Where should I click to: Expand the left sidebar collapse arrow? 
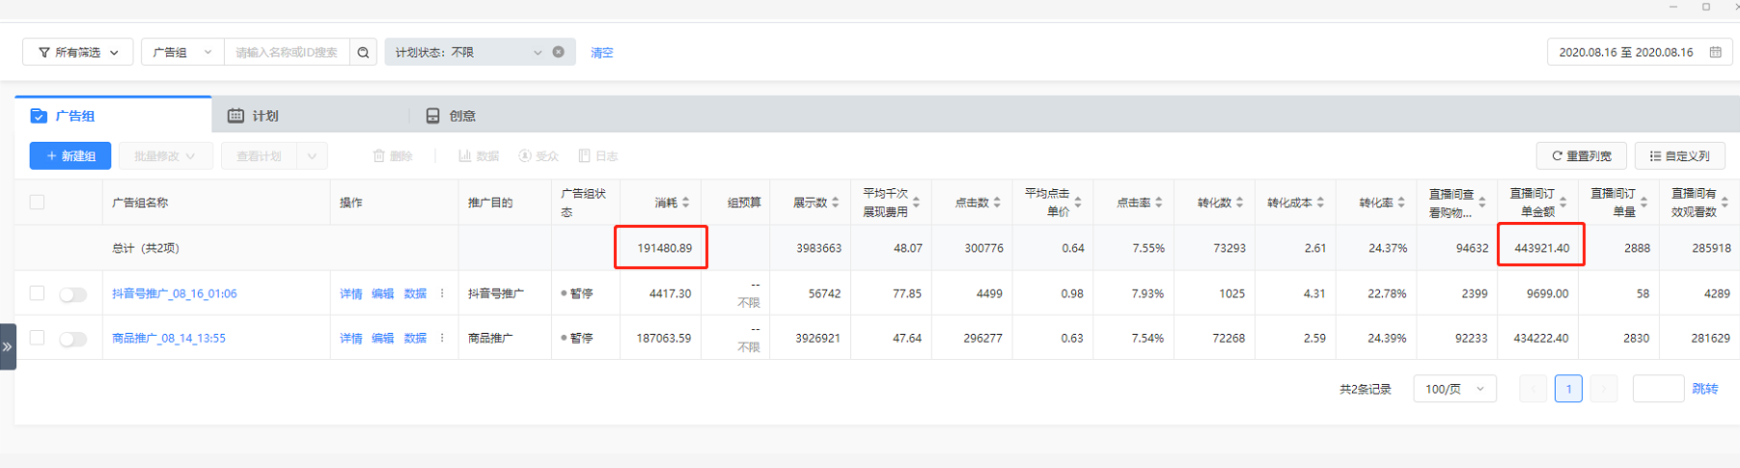point(7,346)
